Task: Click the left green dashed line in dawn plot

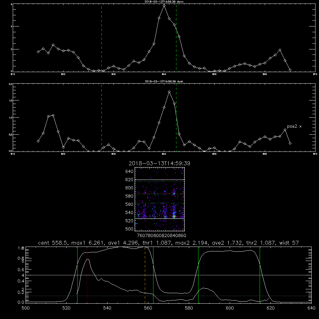Action: pyautogui.click(x=101, y=38)
